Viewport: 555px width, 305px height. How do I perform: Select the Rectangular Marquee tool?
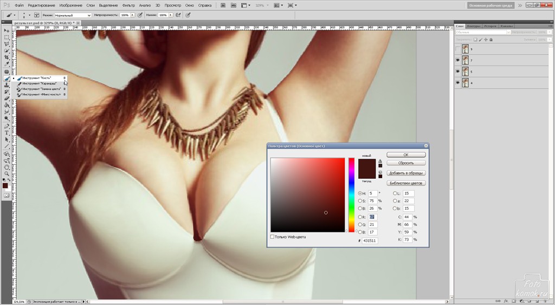point(7,37)
